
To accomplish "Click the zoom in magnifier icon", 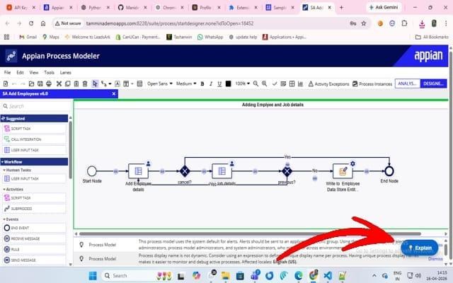I will (264, 83).
